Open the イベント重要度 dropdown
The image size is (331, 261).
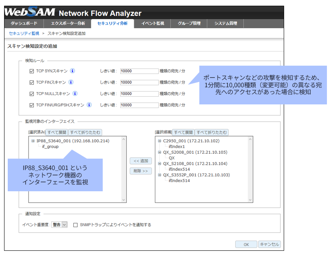[x=60, y=225]
